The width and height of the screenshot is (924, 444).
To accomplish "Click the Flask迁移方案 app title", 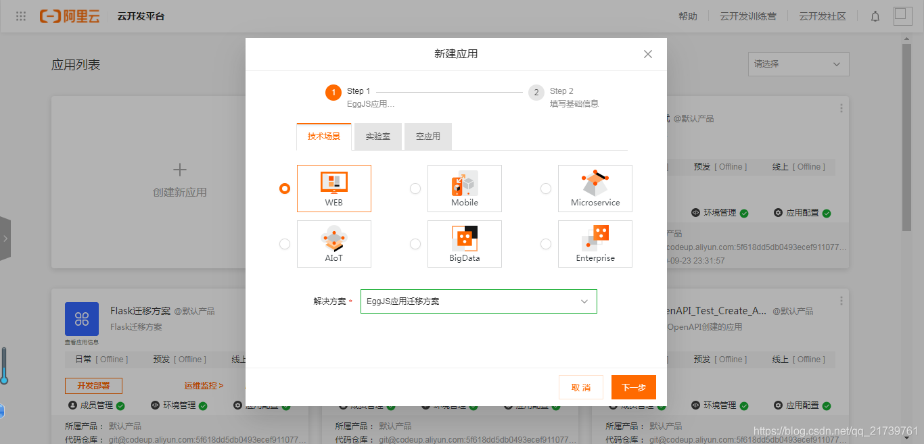I will [140, 311].
